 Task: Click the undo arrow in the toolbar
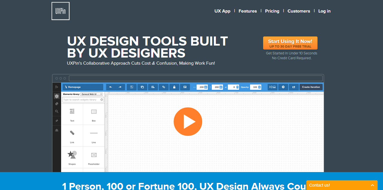111,87
